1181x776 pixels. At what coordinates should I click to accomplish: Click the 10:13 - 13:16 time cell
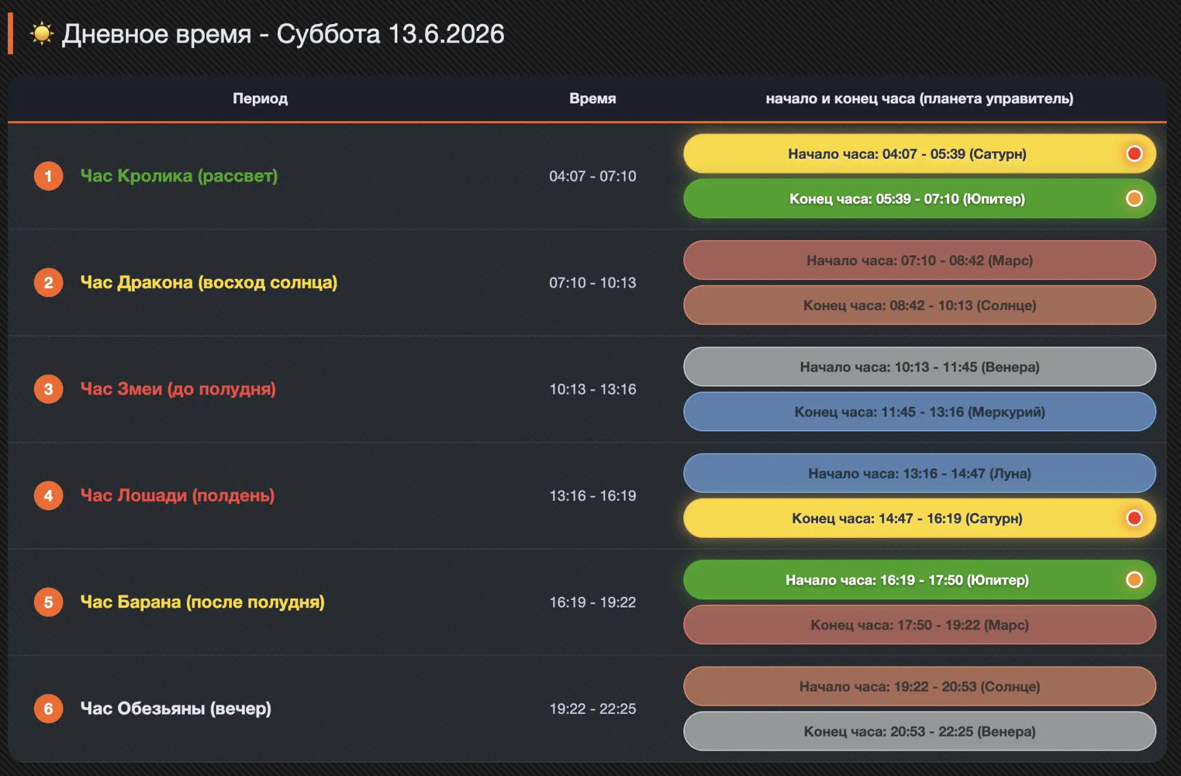[x=592, y=389]
